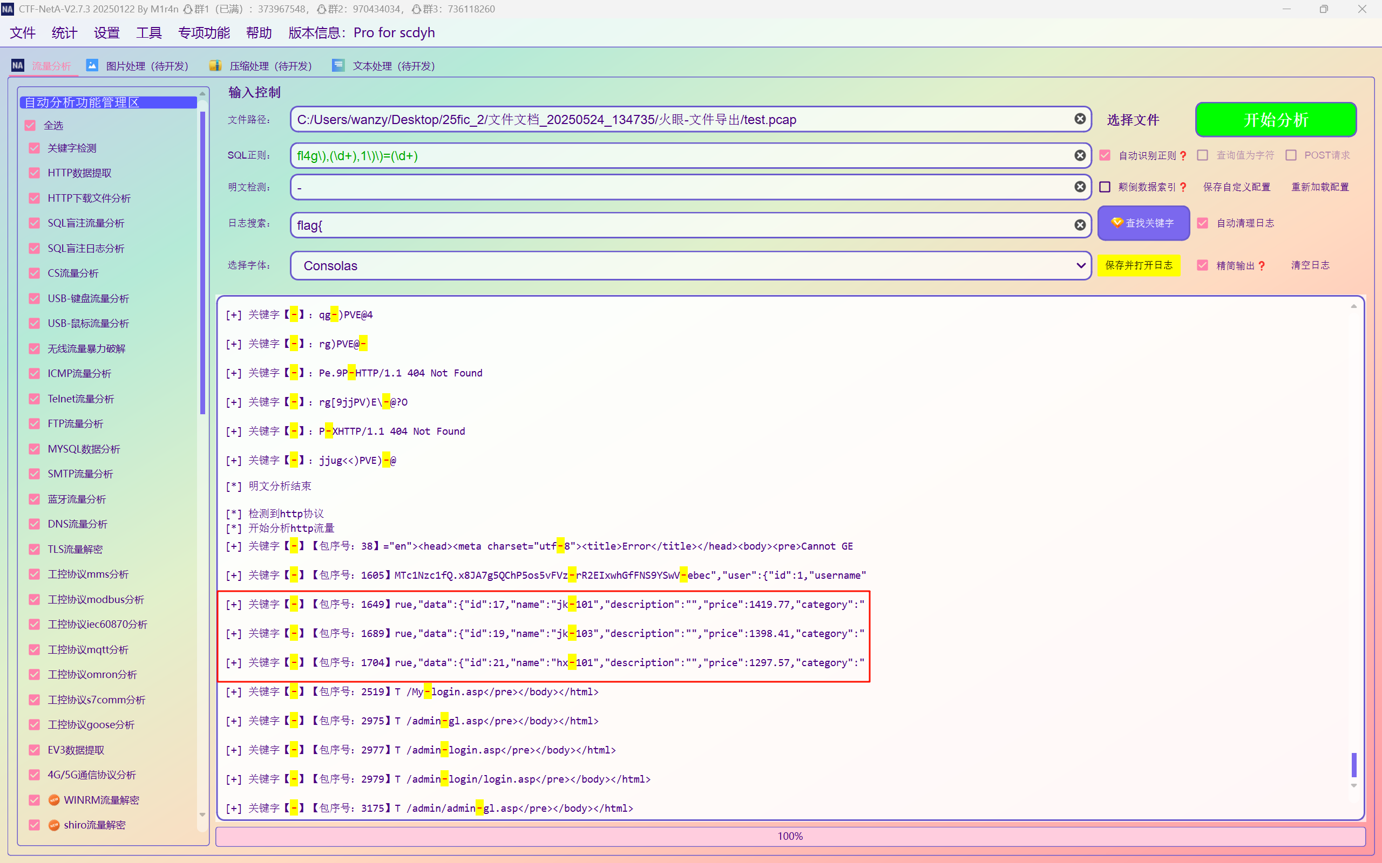This screenshot has width=1382, height=863.
Task: Open the 工具 menu
Action: click(148, 32)
